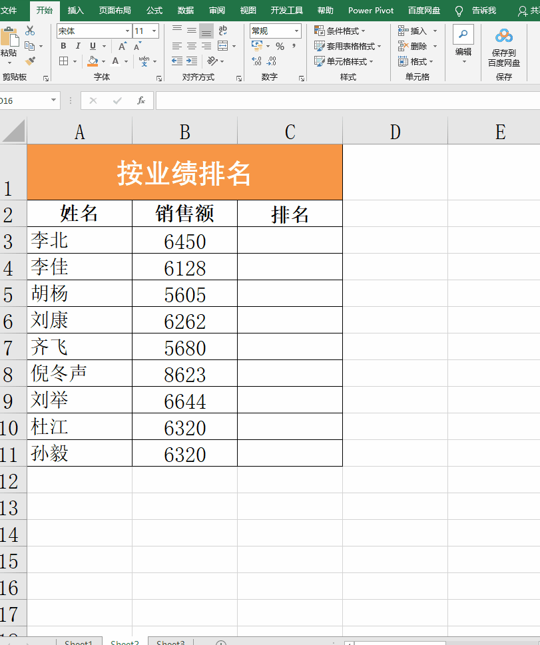Click the Increase Indent icon
This screenshot has height=645, width=540.
click(192, 61)
